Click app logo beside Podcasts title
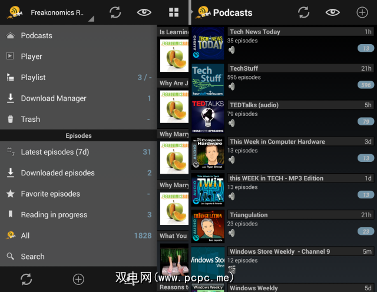 203,12
